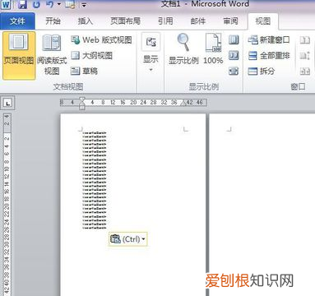
Task: Switch to the 审阅 tab
Action: 230,21
